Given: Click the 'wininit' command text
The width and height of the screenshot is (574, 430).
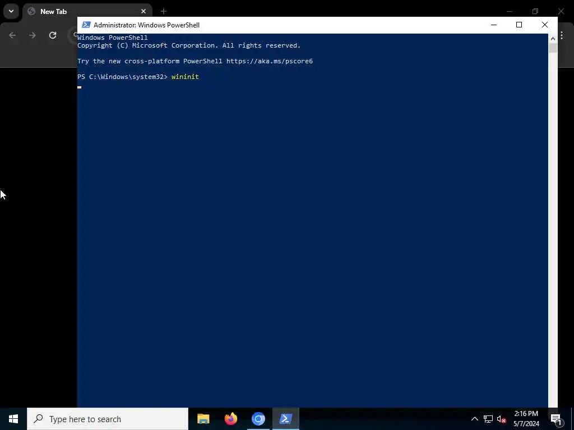Looking at the screenshot, I should click(x=185, y=77).
